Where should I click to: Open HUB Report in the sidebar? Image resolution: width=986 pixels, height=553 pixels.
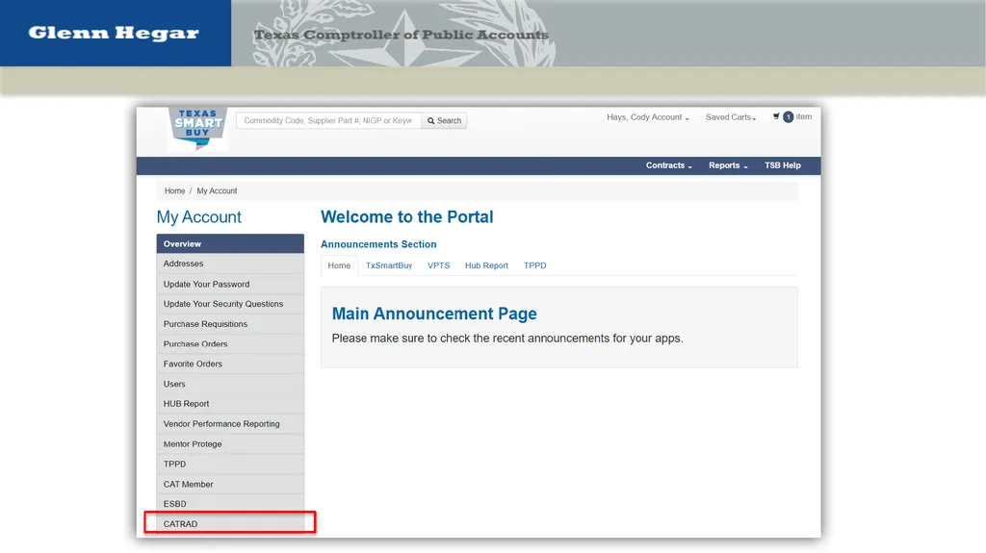pyautogui.click(x=230, y=404)
